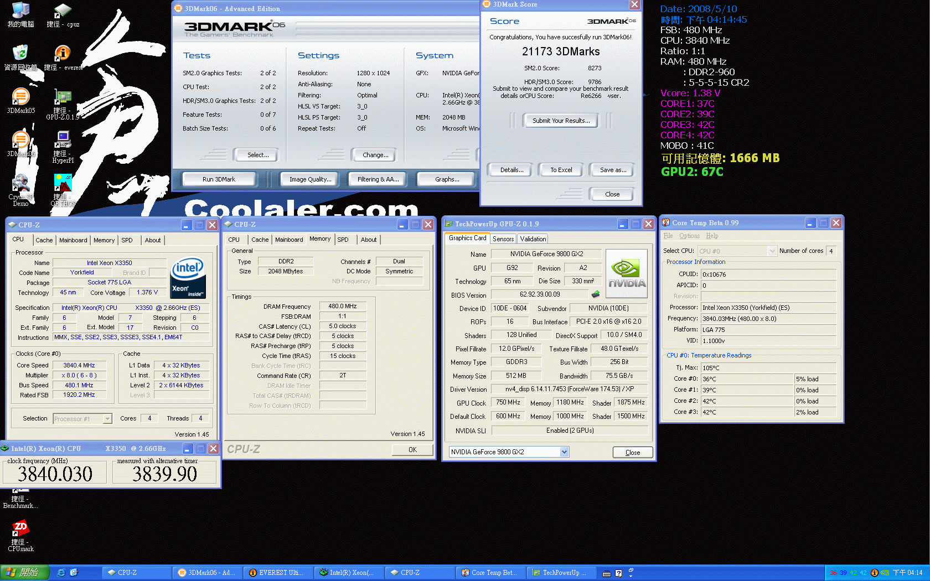Screen dimensions: 930x581
Task: Open About tab in Memory CPU-Z window
Action: [369, 240]
